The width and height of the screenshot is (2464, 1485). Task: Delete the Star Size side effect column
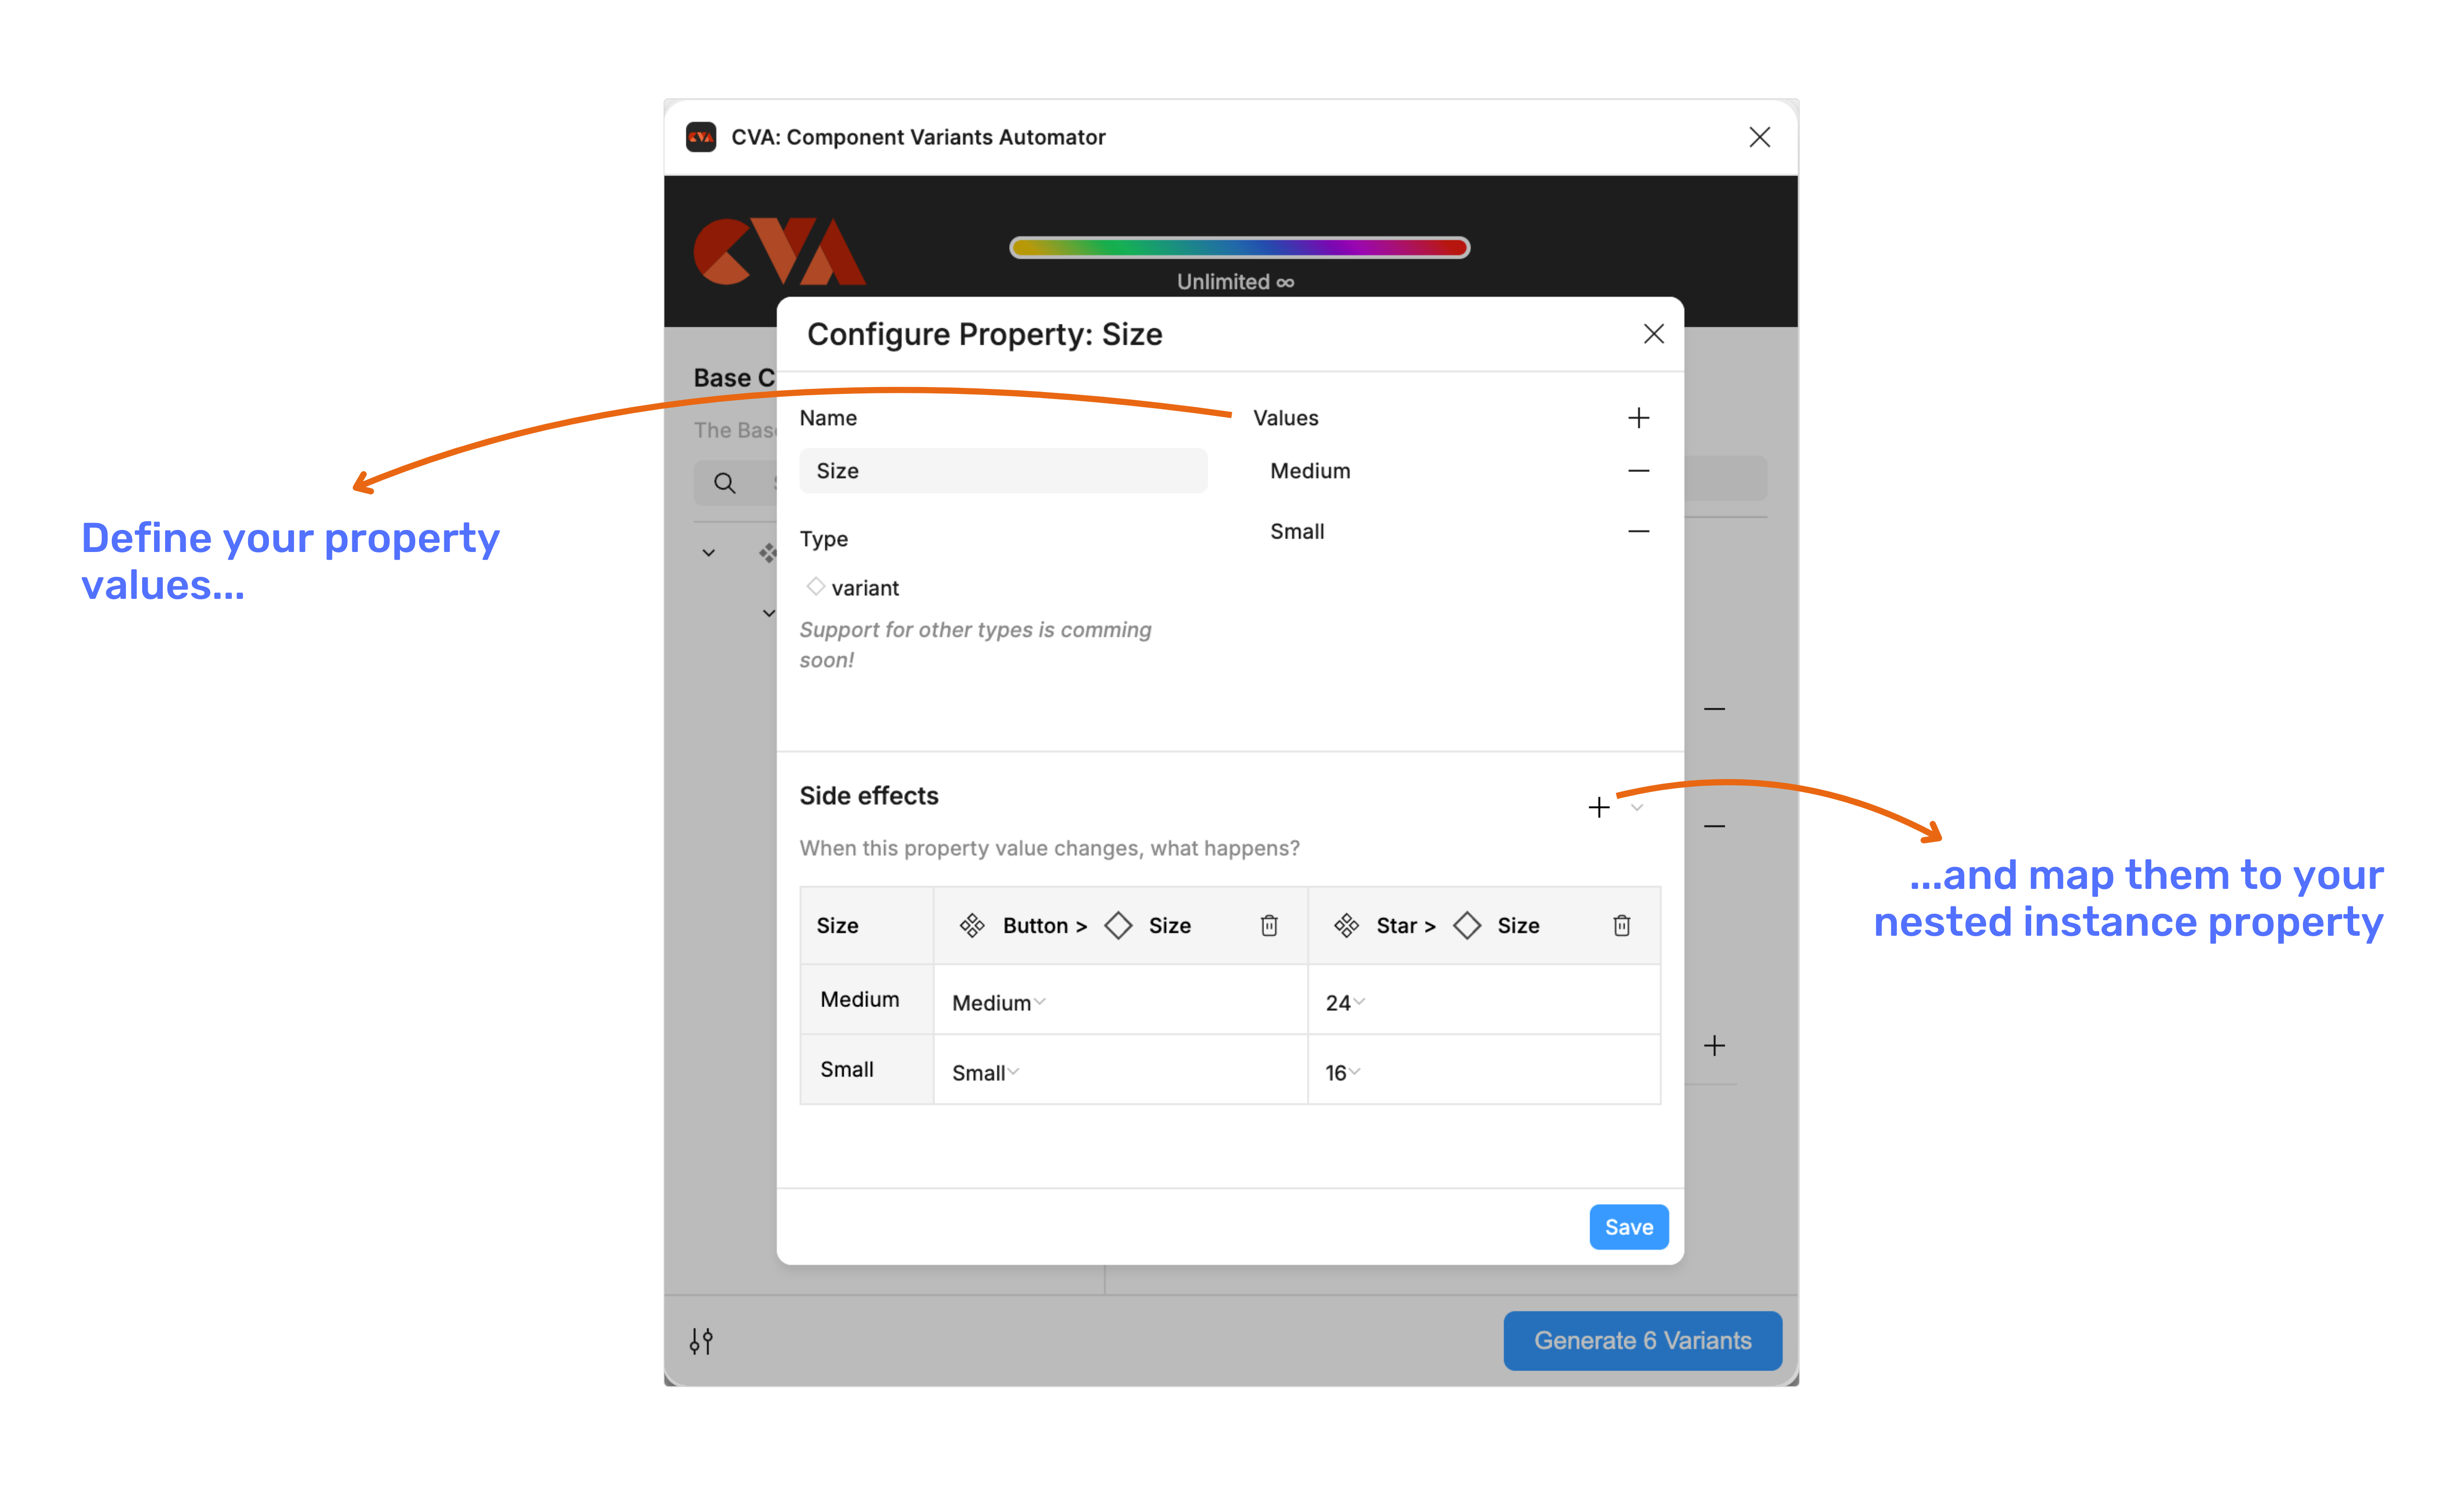pyautogui.click(x=1621, y=925)
